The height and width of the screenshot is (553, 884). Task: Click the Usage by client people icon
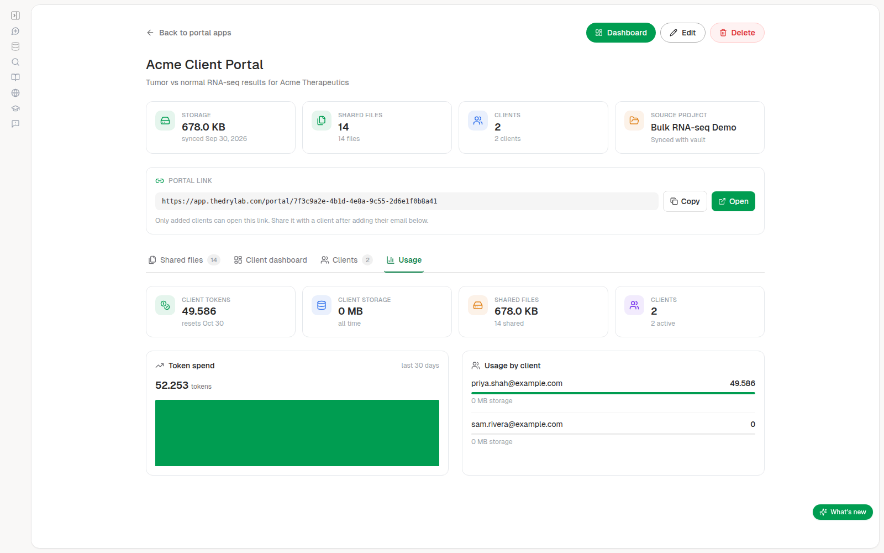476,366
